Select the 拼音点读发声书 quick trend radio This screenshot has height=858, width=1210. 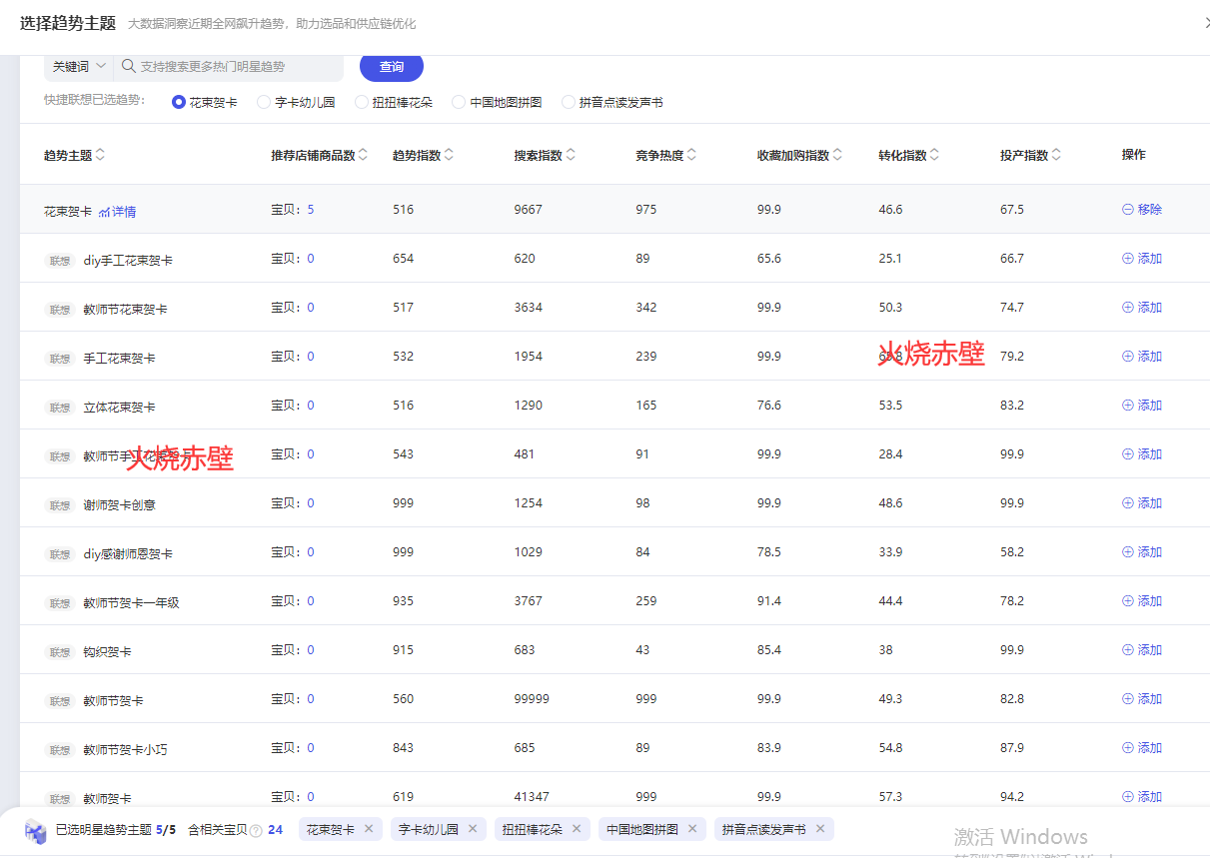(x=569, y=102)
